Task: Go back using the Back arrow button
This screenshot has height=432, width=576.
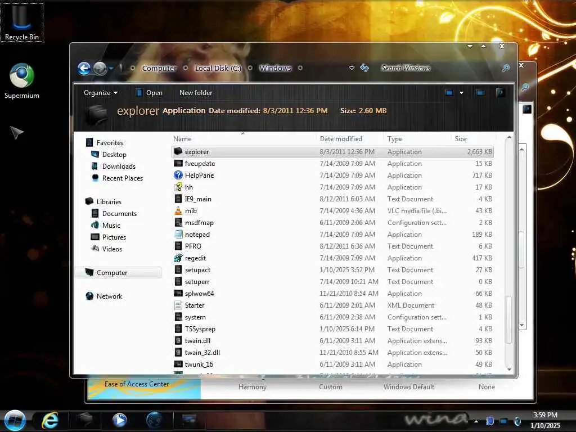Action: coord(84,68)
